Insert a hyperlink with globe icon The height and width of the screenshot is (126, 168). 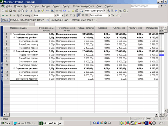pos(52,11)
